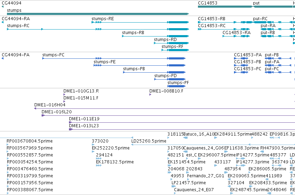This screenshot has height=195, width=295.
Task: Select the stumps gene label
Action: coord(14,10)
